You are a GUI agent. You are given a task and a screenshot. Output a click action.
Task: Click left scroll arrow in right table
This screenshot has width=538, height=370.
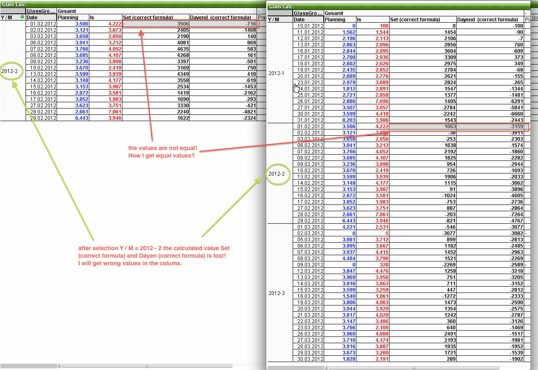[327, 368]
